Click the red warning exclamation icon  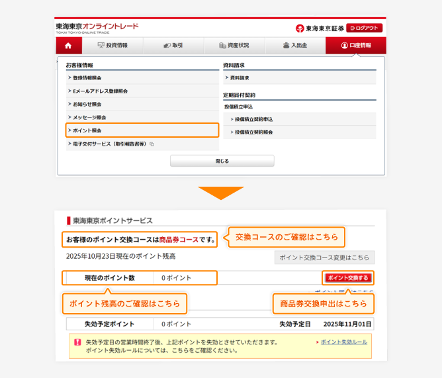click(x=77, y=343)
